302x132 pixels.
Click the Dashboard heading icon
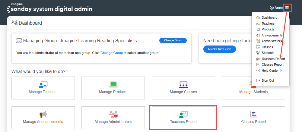14,23
